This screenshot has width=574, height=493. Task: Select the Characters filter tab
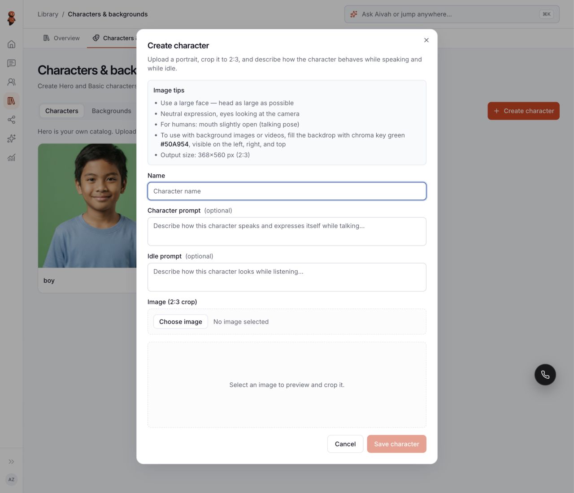(62, 111)
